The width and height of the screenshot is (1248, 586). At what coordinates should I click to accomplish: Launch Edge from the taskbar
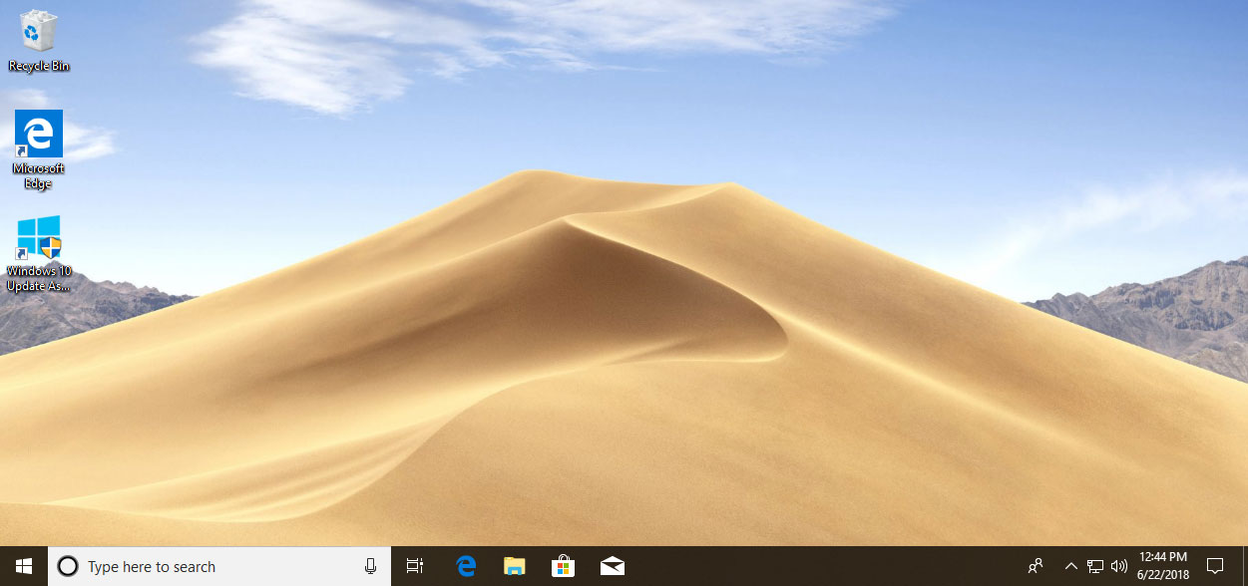[x=466, y=566]
